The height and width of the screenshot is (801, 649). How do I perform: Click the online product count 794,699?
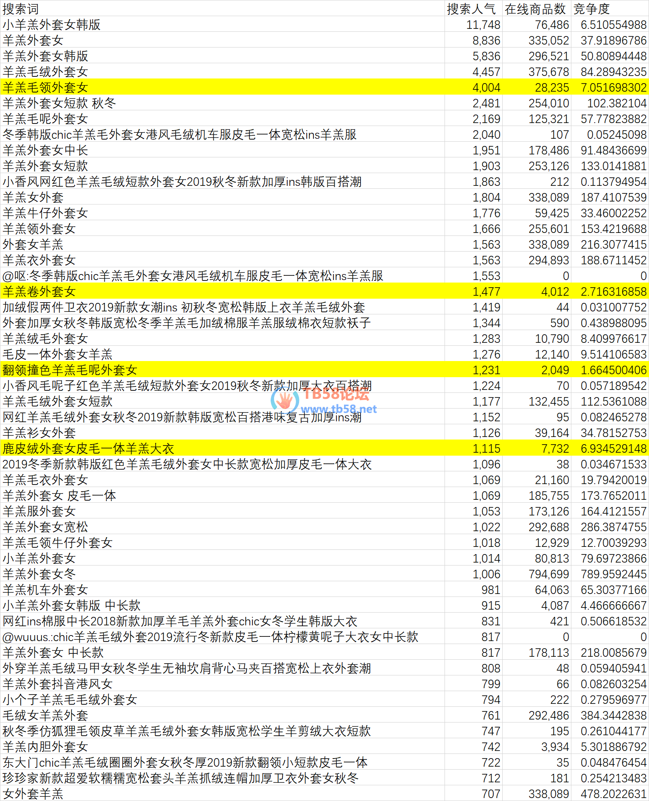point(548,574)
